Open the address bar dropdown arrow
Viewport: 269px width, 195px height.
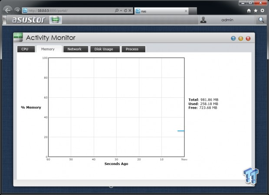121,11
